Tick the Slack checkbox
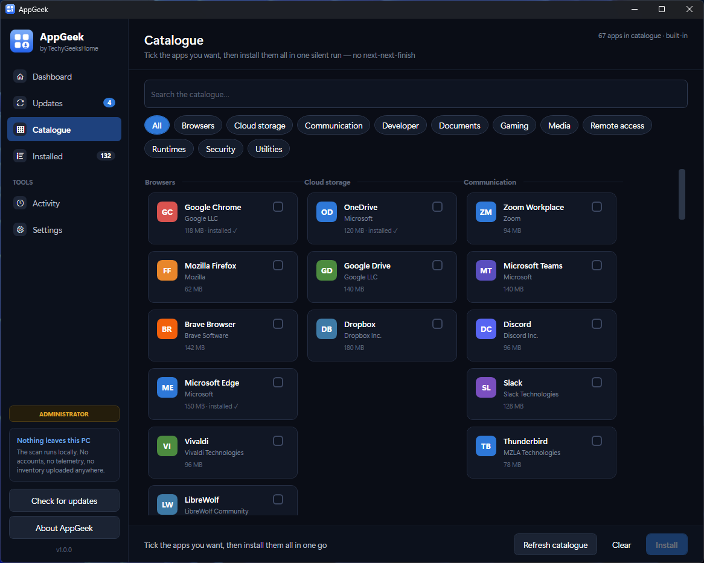The image size is (704, 563). [597, 383]
